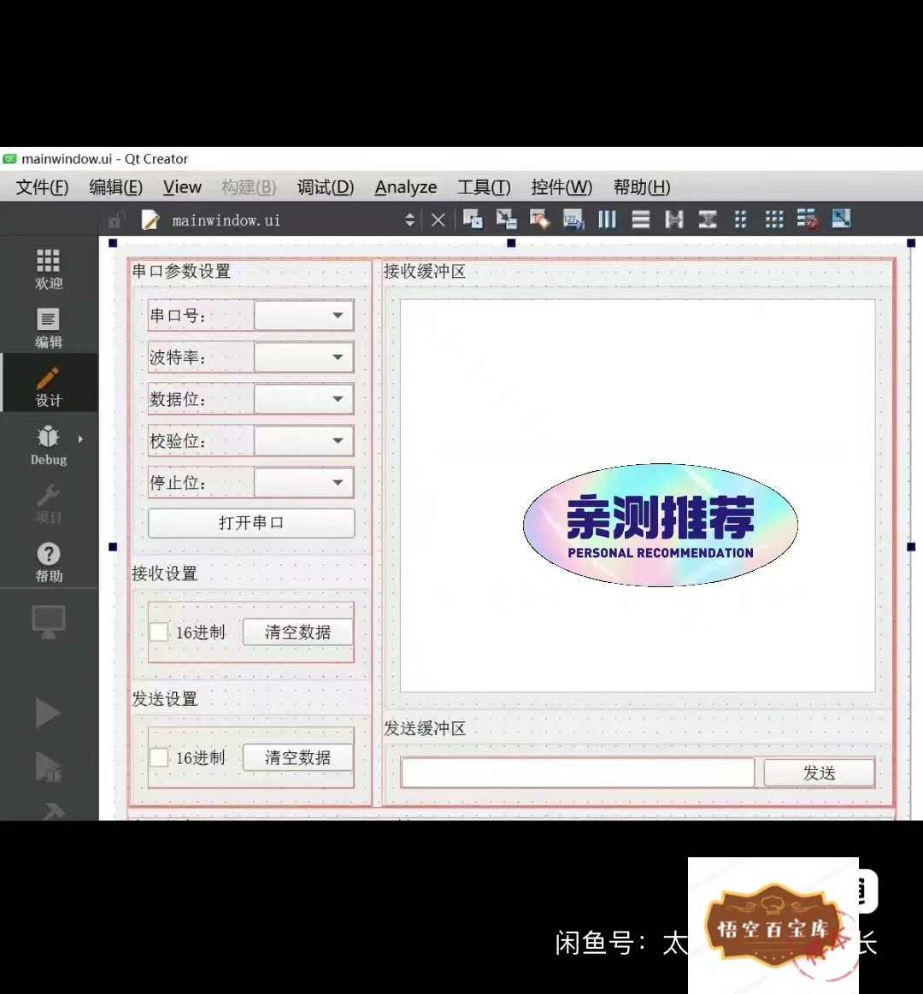Image resolution: width=923 pixels, height=994 pixels.
Task: Open the Debug mode
Action: [48, 445]
